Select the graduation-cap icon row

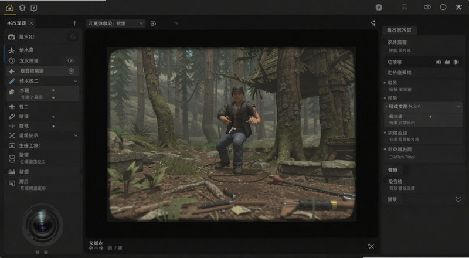(x=43, y=107)
